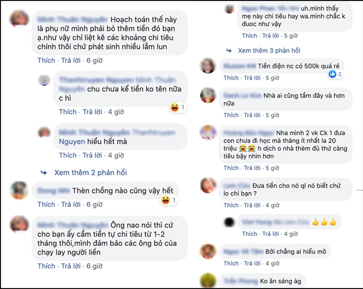This screenshot has width=363, height=289.
Task: Reply to 'Bởi chẳng ai hiểu mô' comment
Action: point(252,263)
